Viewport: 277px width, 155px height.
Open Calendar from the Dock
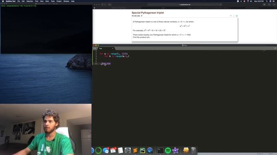tap(113, 150)
